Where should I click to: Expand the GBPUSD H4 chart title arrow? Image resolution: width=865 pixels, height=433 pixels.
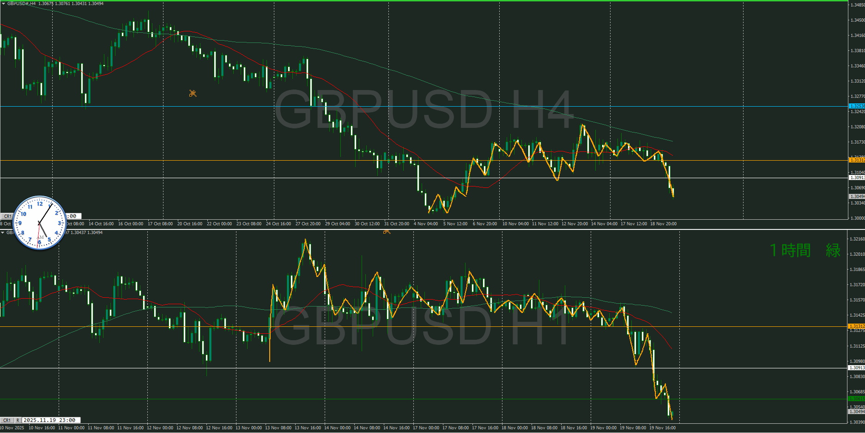4,4
